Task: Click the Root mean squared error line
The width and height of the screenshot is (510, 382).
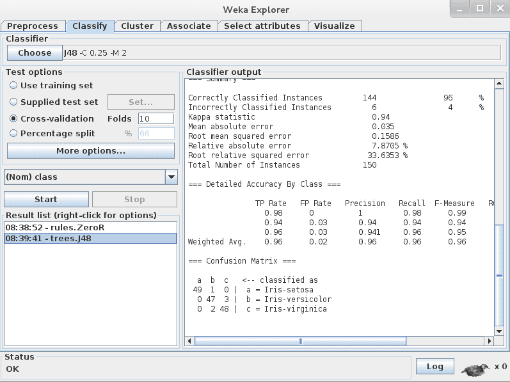Action: click(x=293, y=136)
